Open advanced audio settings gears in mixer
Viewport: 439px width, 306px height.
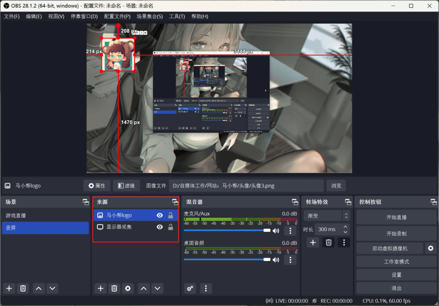pos(190,288)
